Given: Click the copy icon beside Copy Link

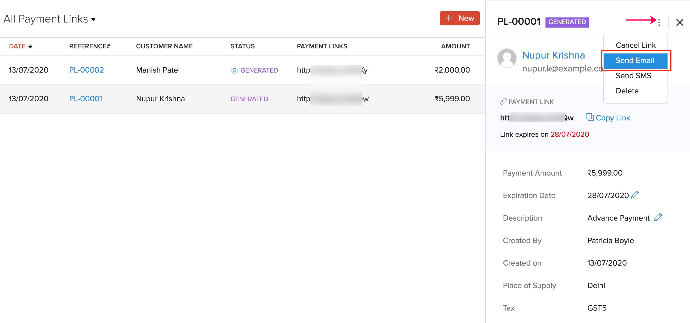Looking at the screenshot, I should 589,117.
